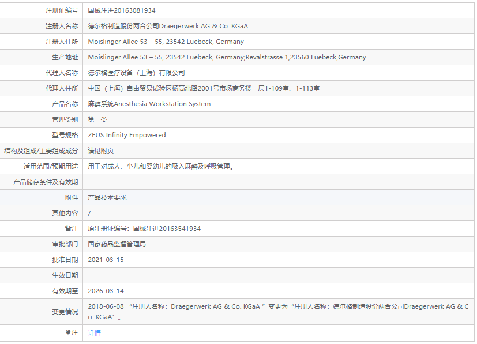Image resolution: width=477 pixels, height=344 pixels.
Task: Click the 备注 label
Action: point(72,229)
